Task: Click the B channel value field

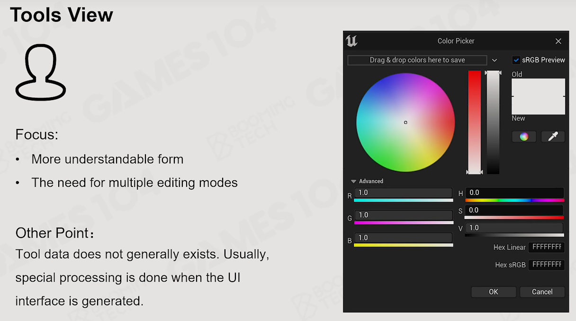Action: (x=403, y=238)
